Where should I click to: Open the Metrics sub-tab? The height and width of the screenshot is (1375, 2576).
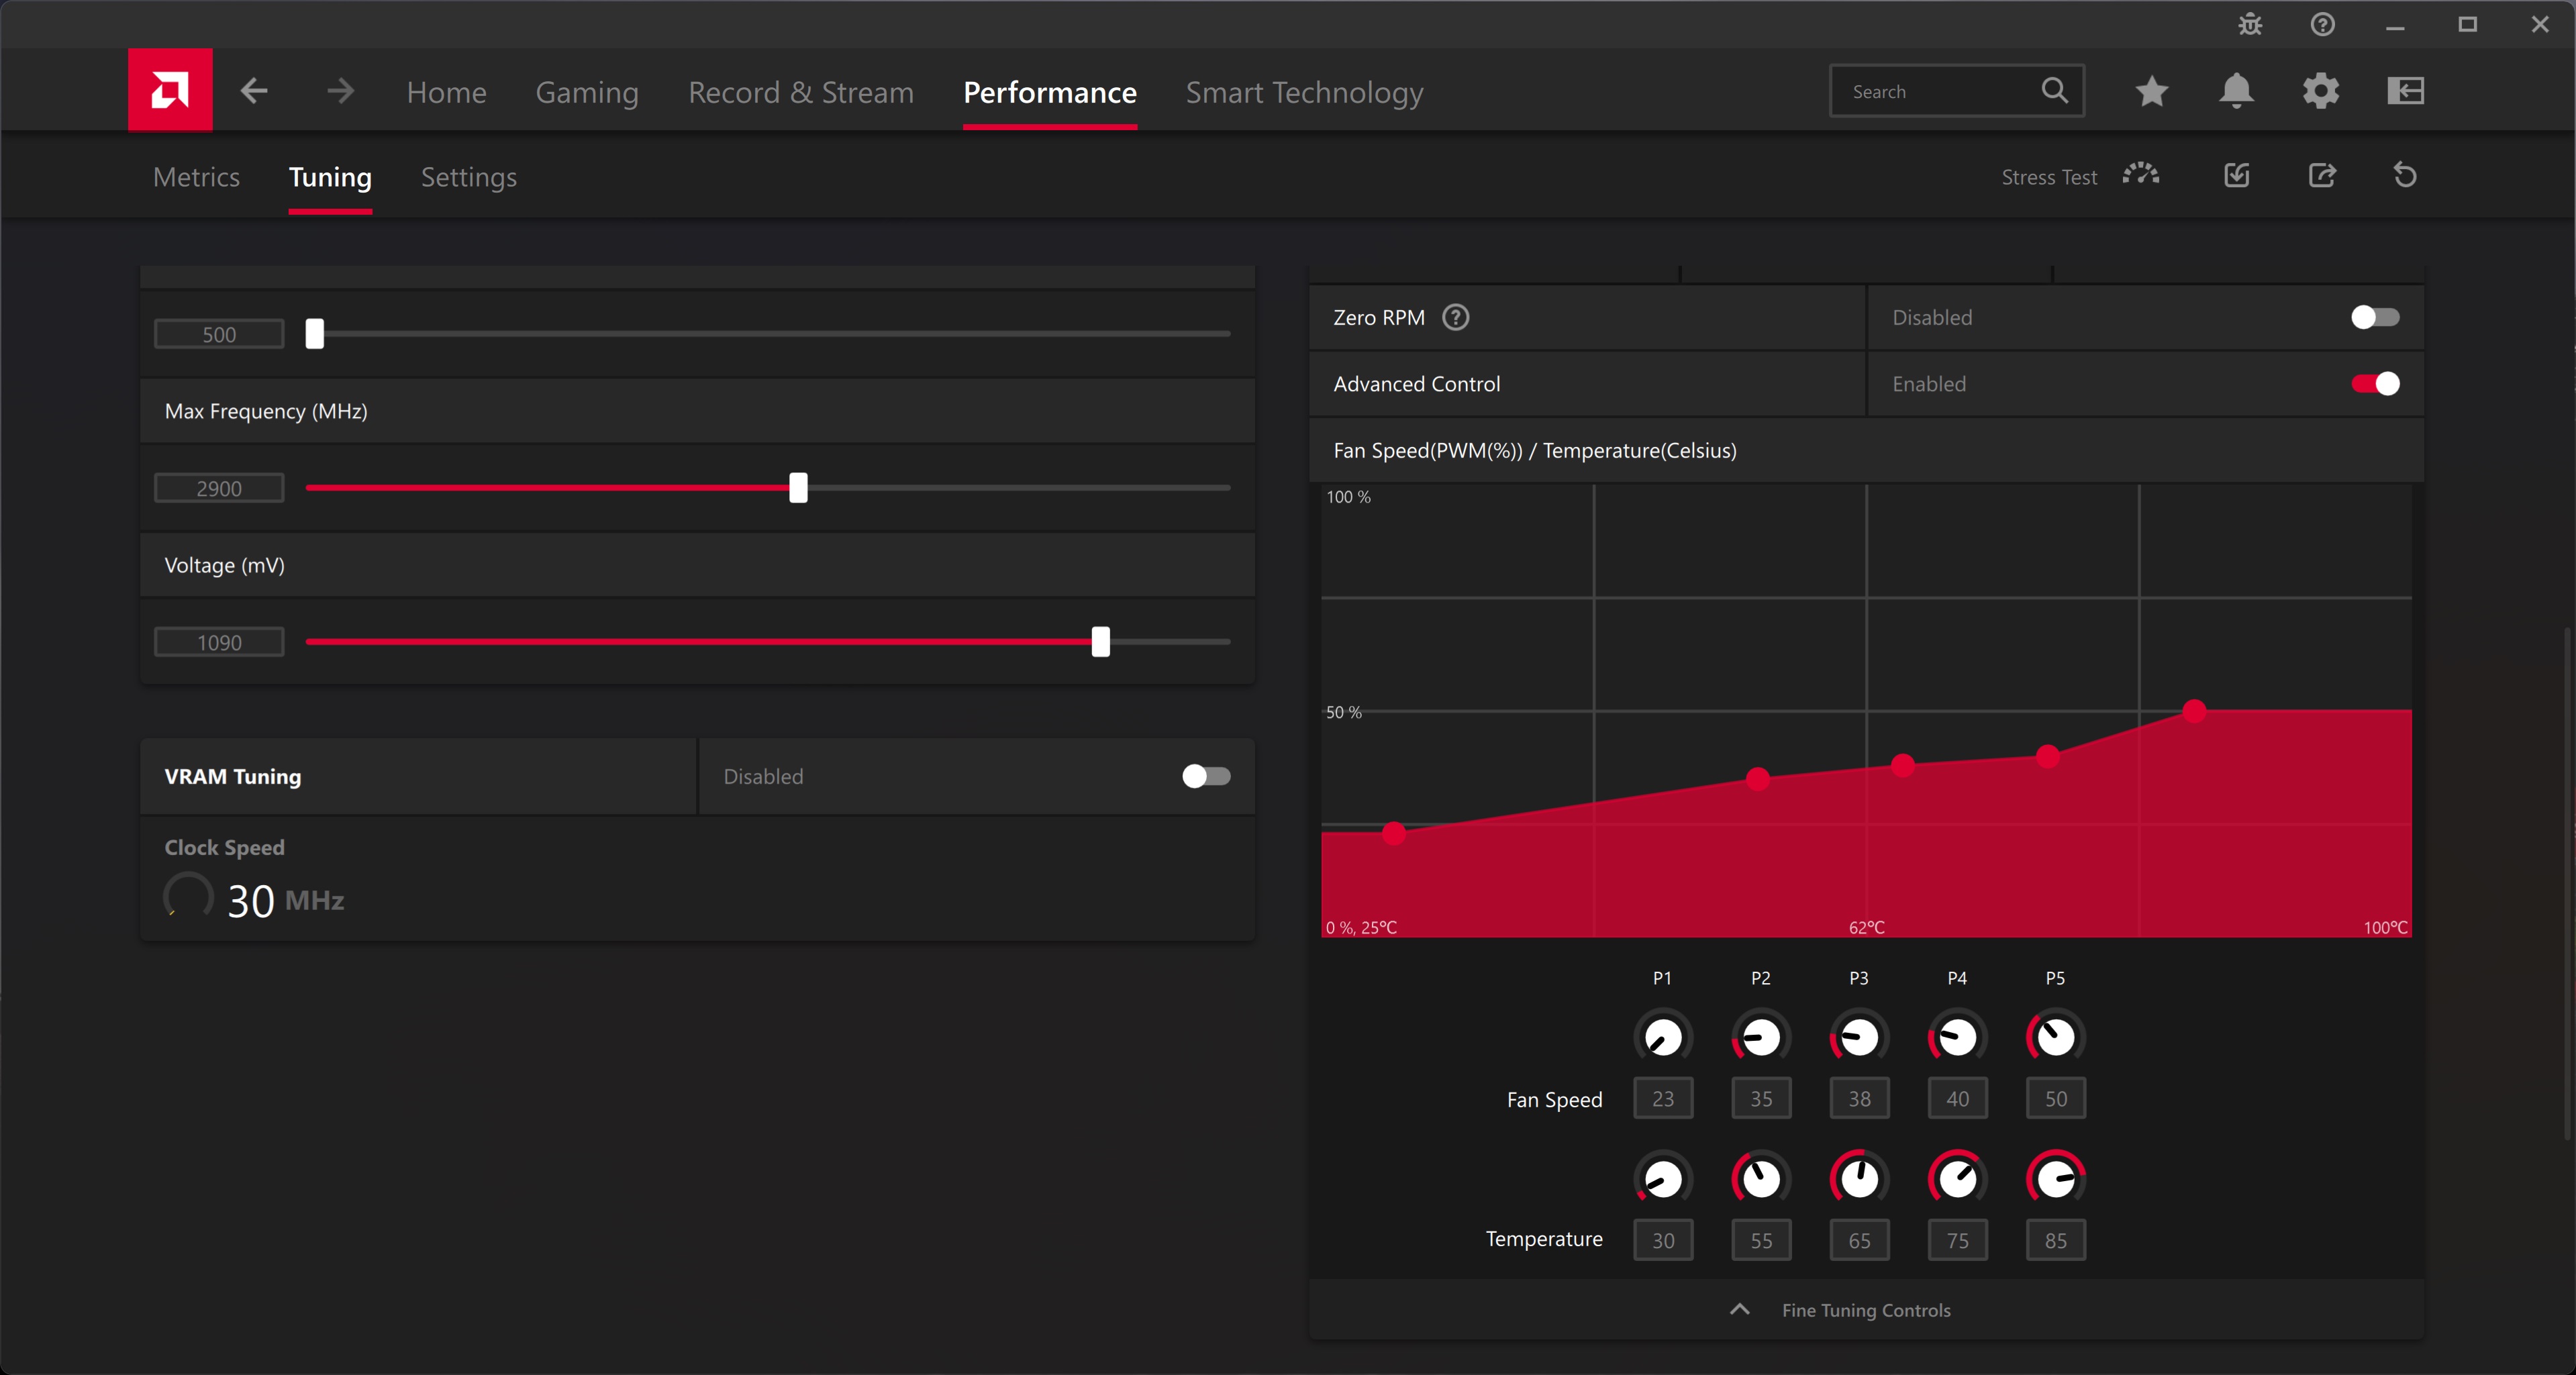pos(196,177)
